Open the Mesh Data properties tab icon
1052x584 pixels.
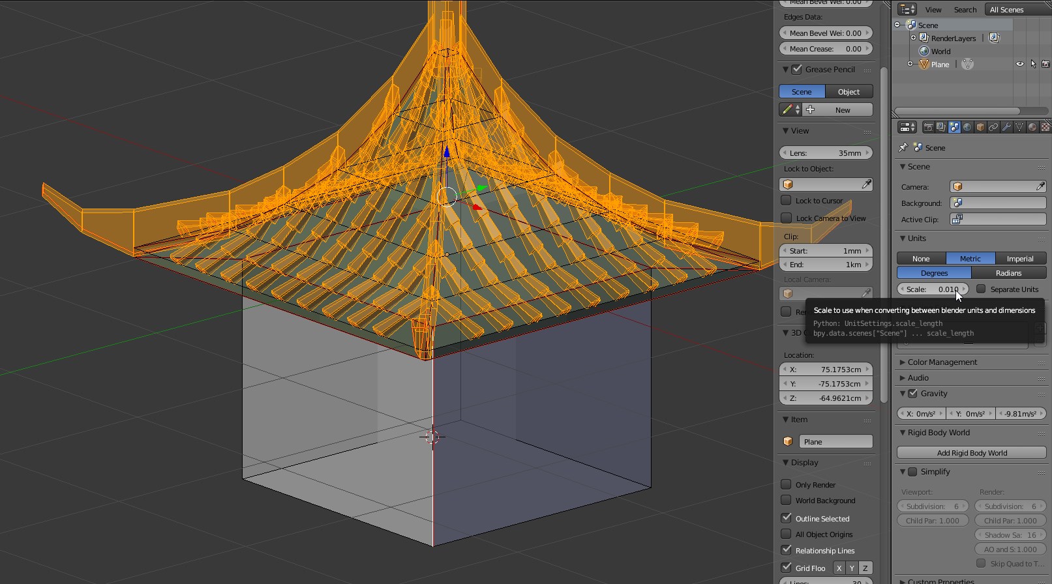1019,127
